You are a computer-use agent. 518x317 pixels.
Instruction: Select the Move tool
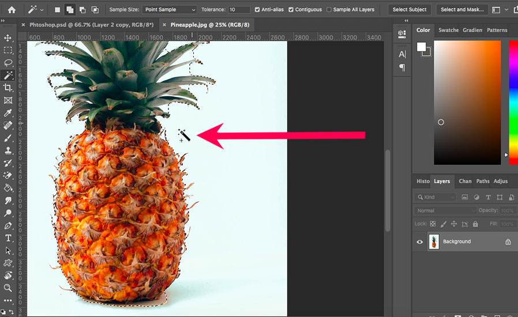[8, 37]
